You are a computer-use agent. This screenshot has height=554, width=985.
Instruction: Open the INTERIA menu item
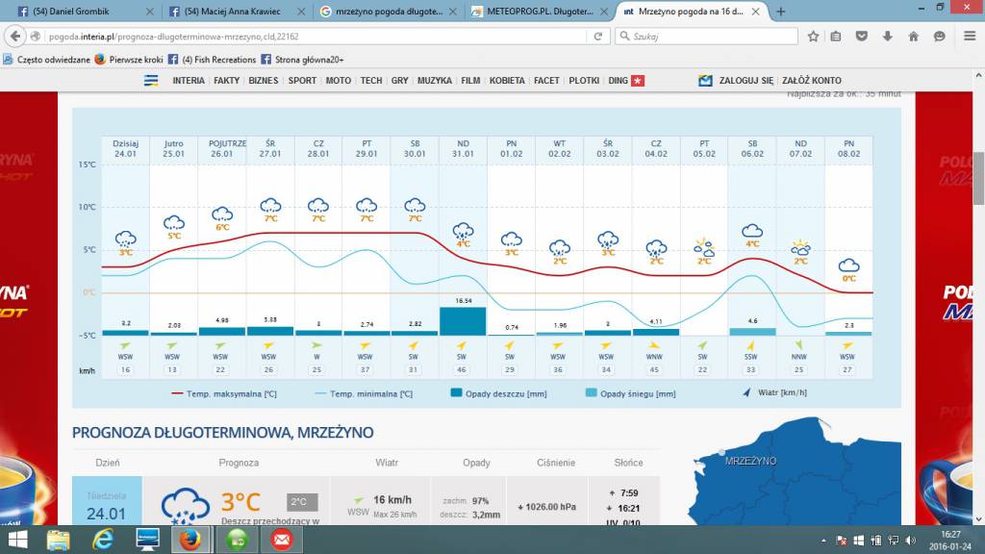click(189, 81)
